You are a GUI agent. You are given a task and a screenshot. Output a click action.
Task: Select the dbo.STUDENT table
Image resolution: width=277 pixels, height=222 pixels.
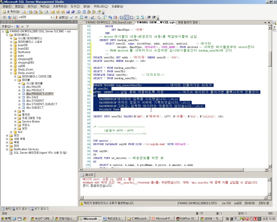[x=35, y=101]
